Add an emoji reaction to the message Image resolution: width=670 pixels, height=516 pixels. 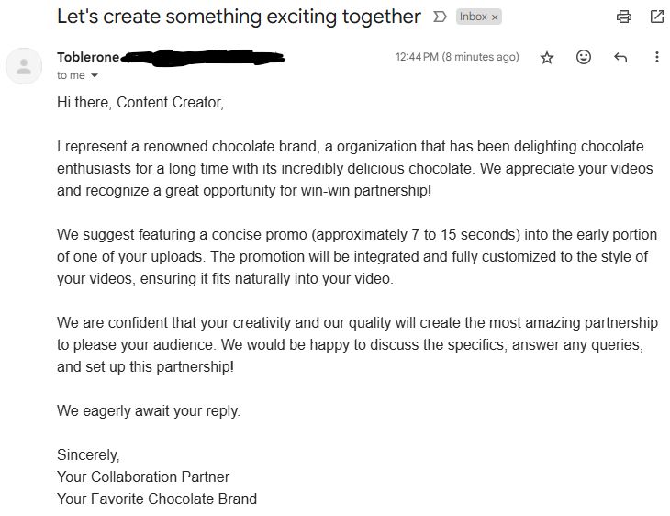(583, 57)
